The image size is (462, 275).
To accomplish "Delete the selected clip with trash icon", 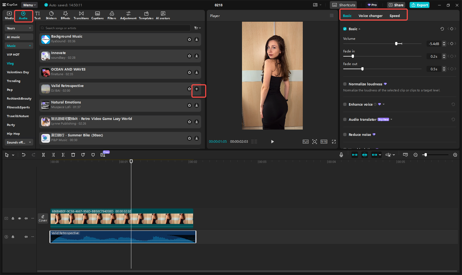I will (x=73, y=155).
